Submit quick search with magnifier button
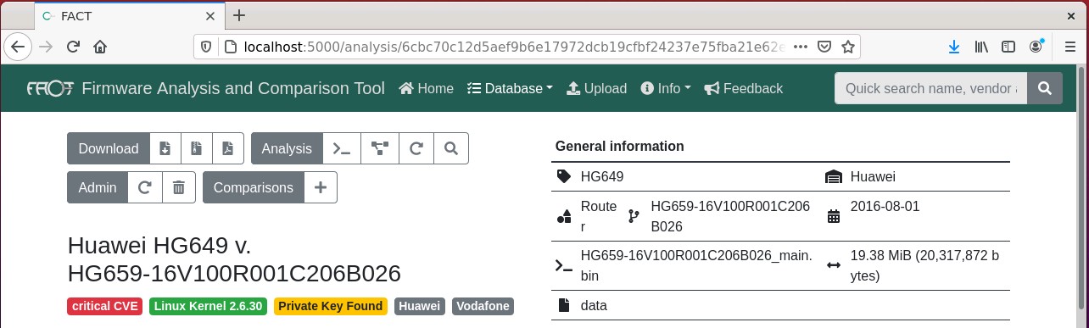This screenshot has width=1089, height=328. coord(1045,88)
